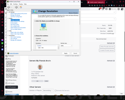
Task: Click the Apply button
Action: coord(66,53)
